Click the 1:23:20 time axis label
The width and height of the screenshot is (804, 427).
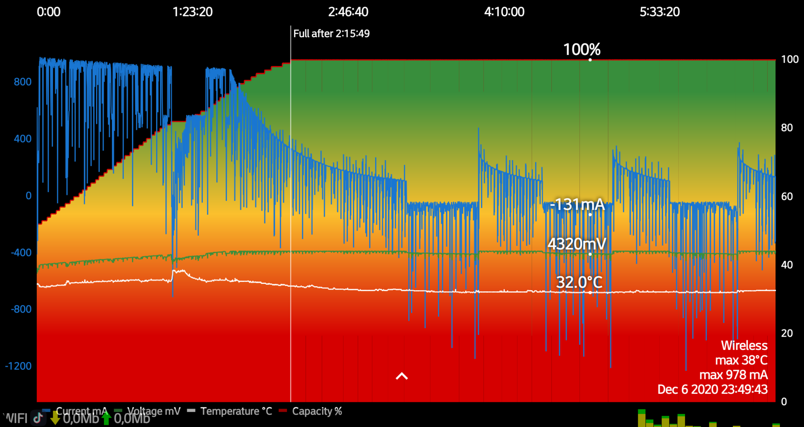[x=193, y=12]
